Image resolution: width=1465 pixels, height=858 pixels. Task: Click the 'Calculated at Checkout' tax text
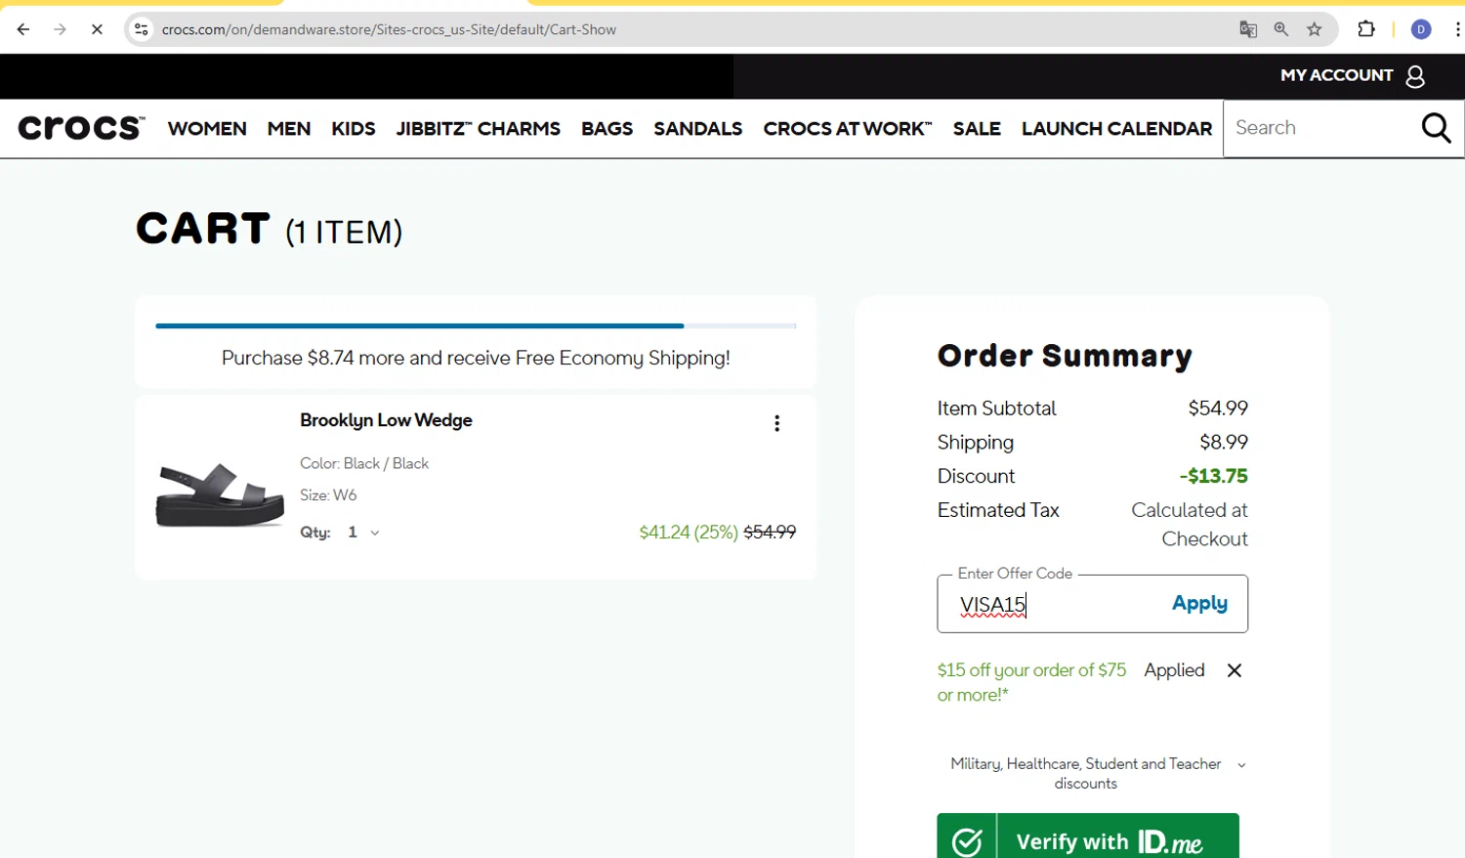1190,525
